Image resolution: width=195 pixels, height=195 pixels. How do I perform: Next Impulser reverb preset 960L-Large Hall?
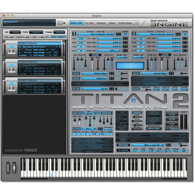tap(170, 145)
